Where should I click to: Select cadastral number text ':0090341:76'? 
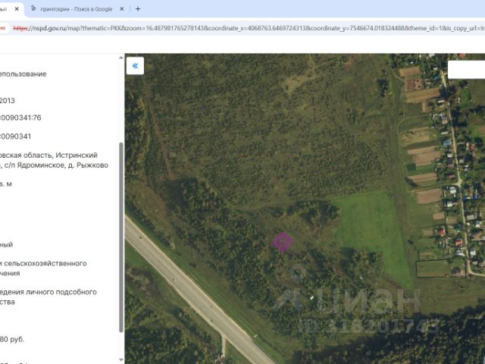[x=20, y=118]
